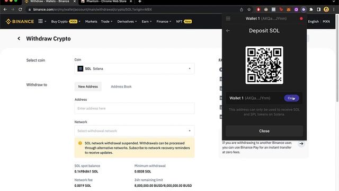Open the NFT menu item

[184, 21]
